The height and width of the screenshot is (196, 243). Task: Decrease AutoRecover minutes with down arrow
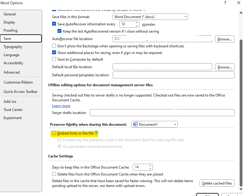[137, 26]
